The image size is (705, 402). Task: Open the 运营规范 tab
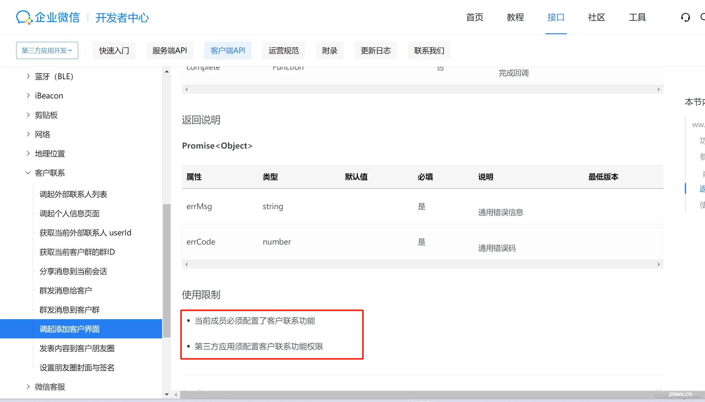[x=283, y=50]
